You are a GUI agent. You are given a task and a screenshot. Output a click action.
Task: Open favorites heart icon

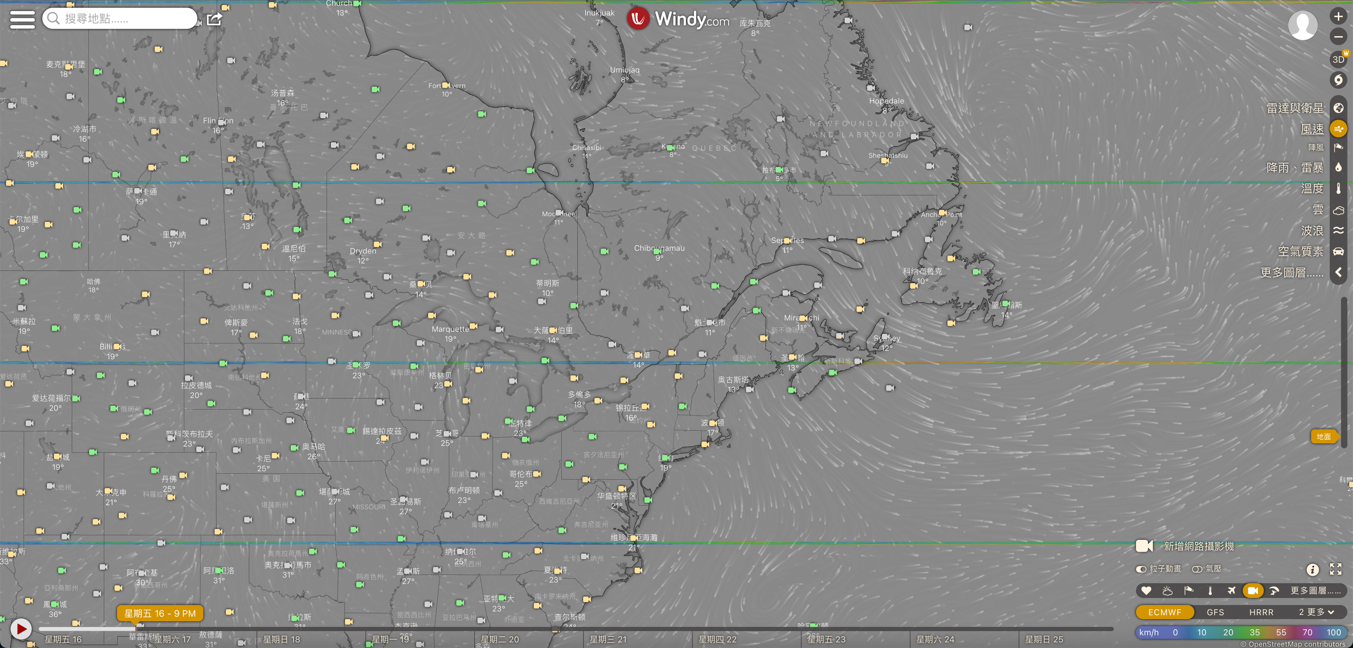click(x=1146, y=591)
